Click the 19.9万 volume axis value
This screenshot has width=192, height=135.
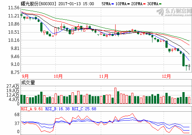(13, 91)
